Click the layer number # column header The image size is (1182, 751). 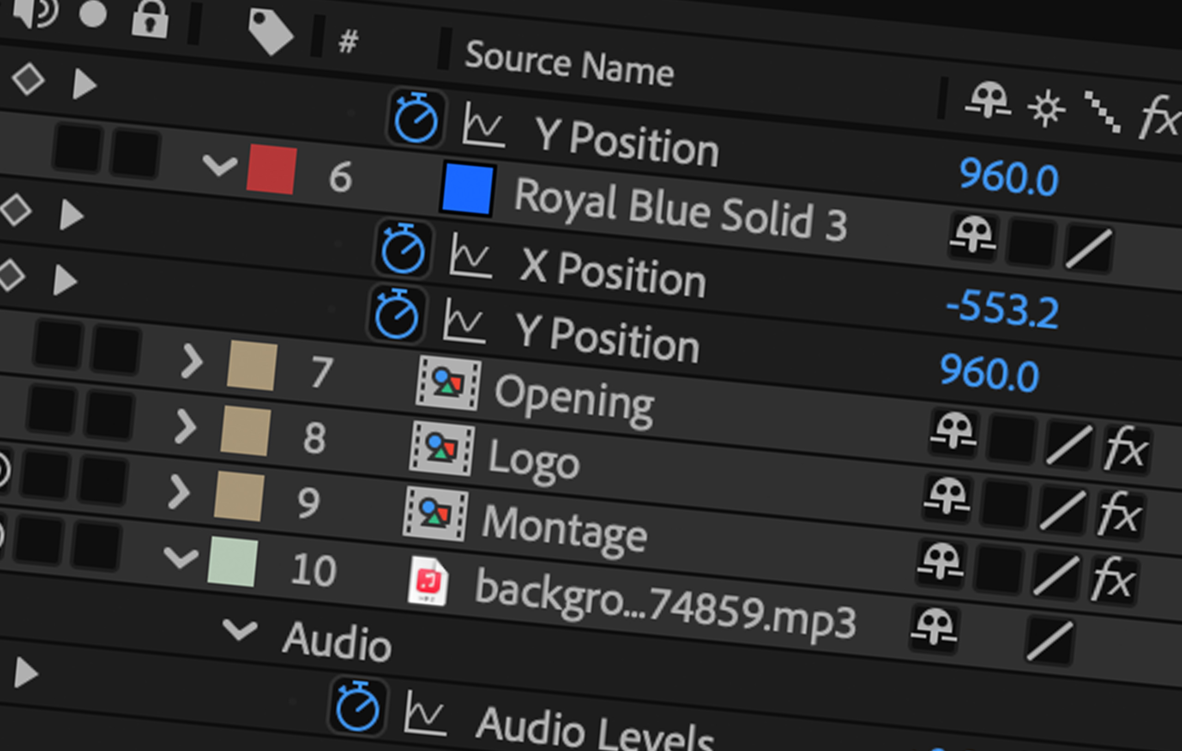pyautogui.click(x=348, y=41)
